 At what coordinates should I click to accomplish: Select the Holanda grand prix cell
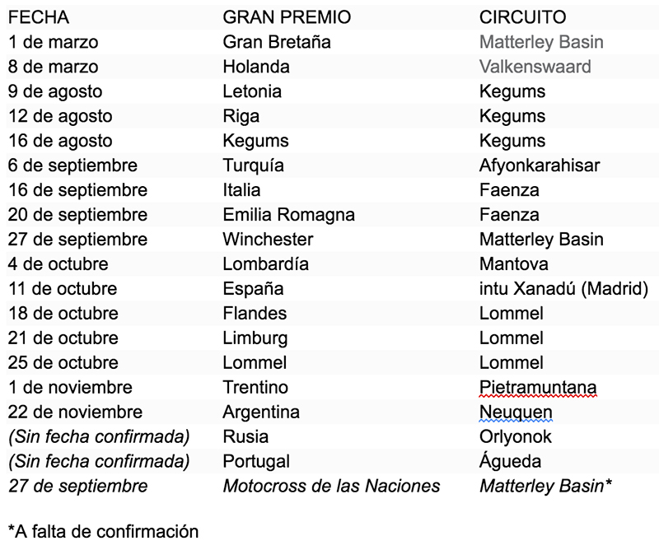pos(256,67)
